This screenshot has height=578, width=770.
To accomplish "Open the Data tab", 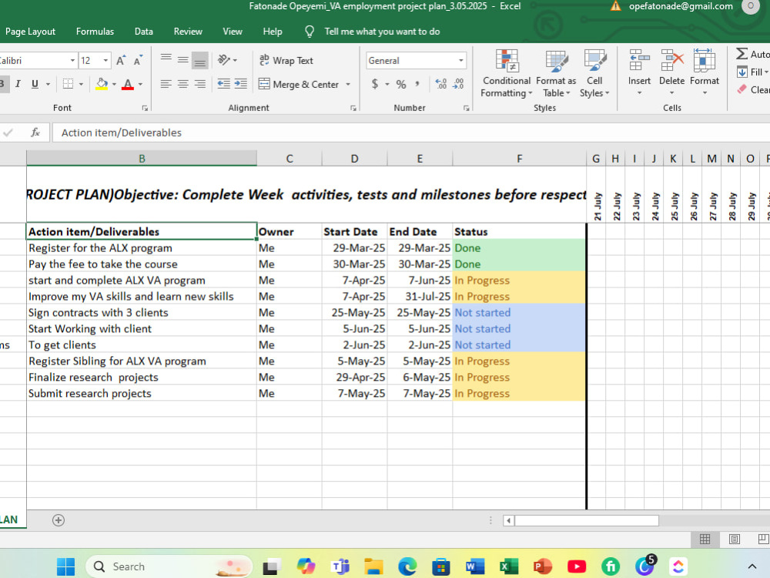I will pyautogui.click(x=144, y=32).
